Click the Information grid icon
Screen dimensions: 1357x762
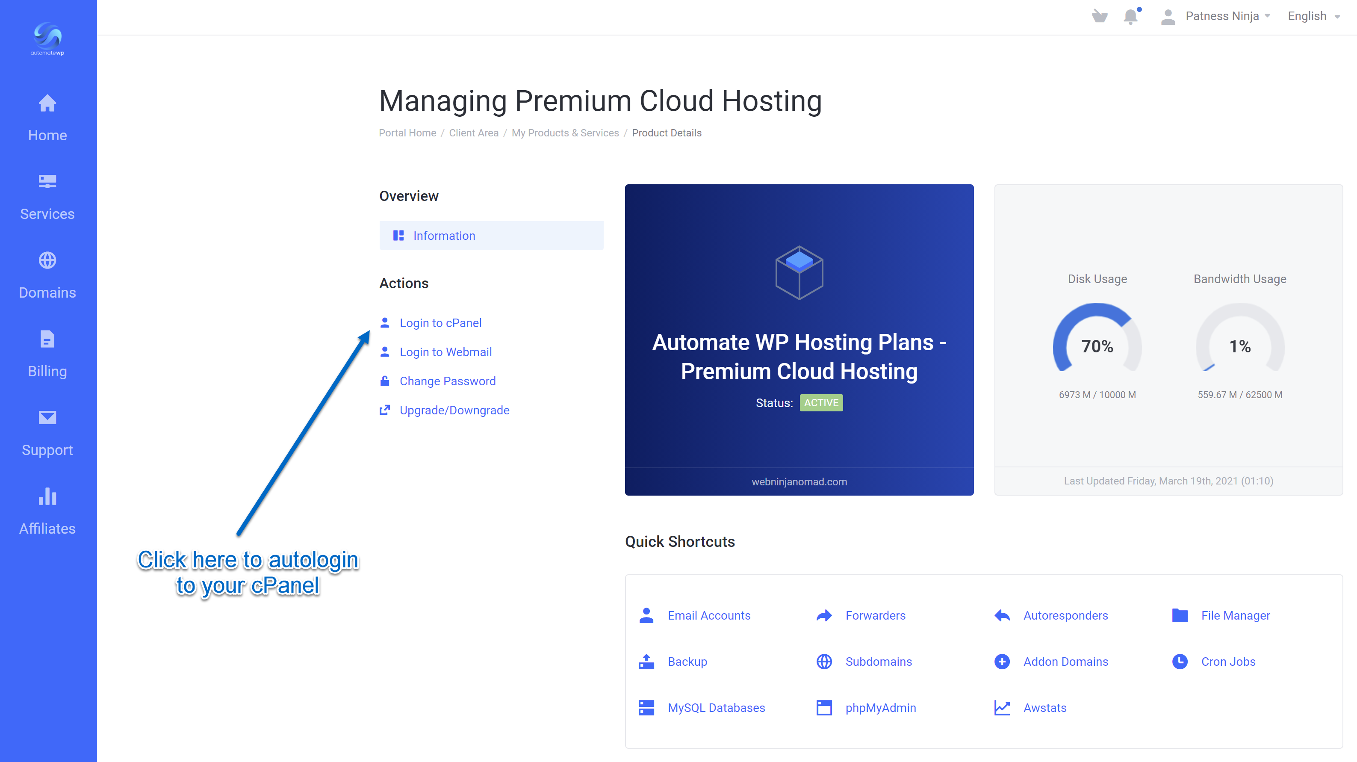tap(398, 236)
